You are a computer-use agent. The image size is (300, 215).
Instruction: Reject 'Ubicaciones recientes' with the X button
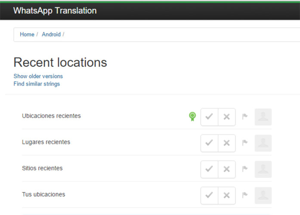pyautogui.click(x=227, y=117)
